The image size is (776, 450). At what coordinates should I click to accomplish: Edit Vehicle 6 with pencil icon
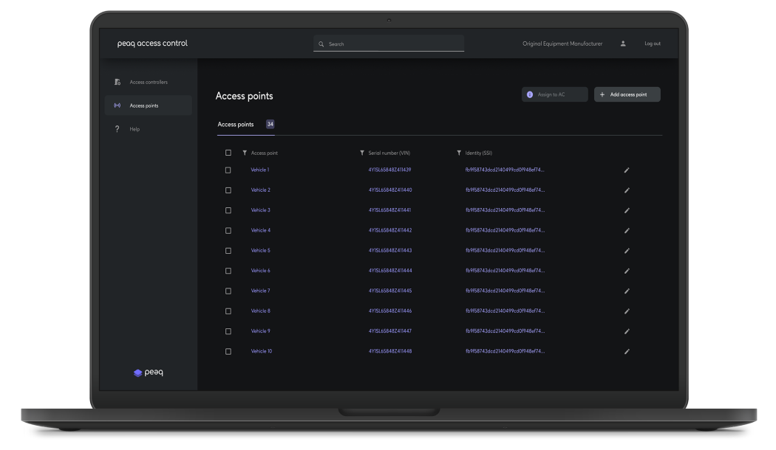[x=627, y=271]
